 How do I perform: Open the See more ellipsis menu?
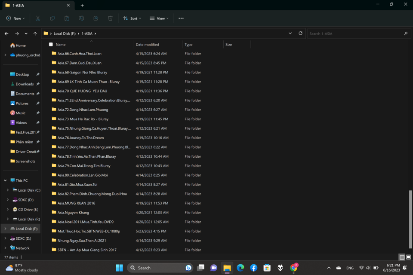pyautogui.click(x=181, y=18)
